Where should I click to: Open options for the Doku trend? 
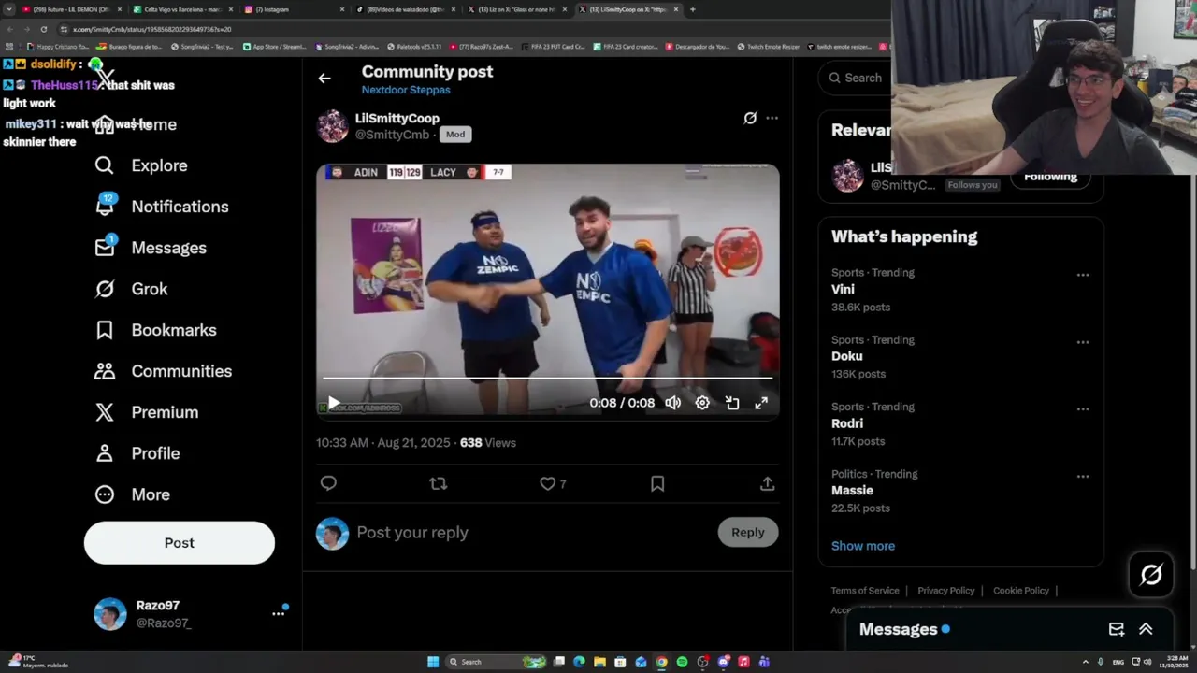[x=1083, y=342]
